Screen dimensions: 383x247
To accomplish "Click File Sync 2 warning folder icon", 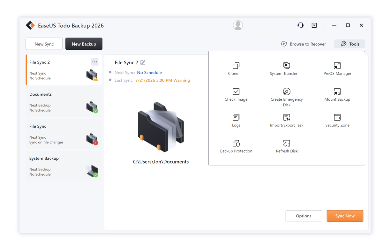I will (x=92, y=75).
